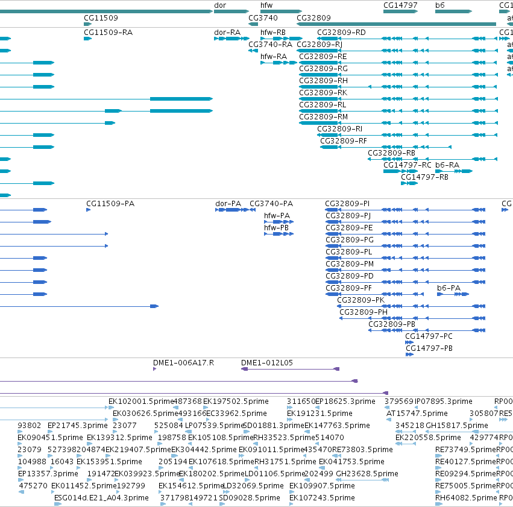Click the CG3740-RA transcript label
This screenshot has width=513, height=507.
pos(270,45)
